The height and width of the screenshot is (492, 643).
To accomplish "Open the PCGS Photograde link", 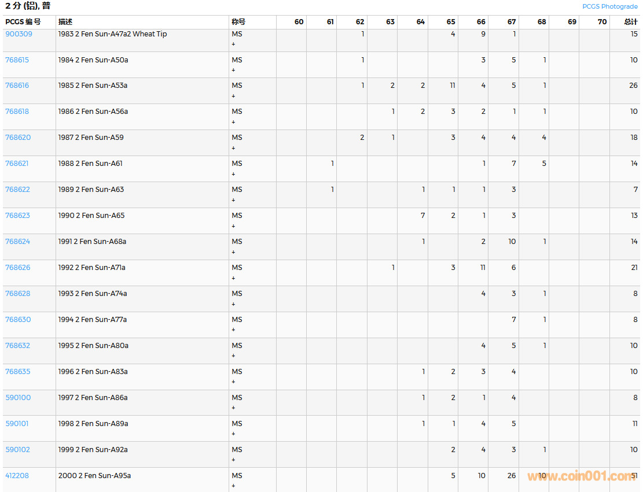I will pos(609,6).
